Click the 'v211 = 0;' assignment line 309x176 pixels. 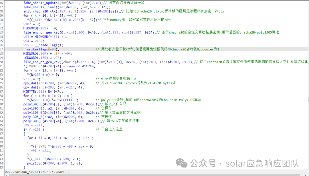tap(31, 79)
